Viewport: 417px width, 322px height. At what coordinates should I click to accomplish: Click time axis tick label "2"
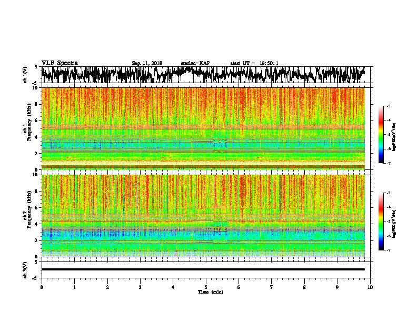coord(107,287)
